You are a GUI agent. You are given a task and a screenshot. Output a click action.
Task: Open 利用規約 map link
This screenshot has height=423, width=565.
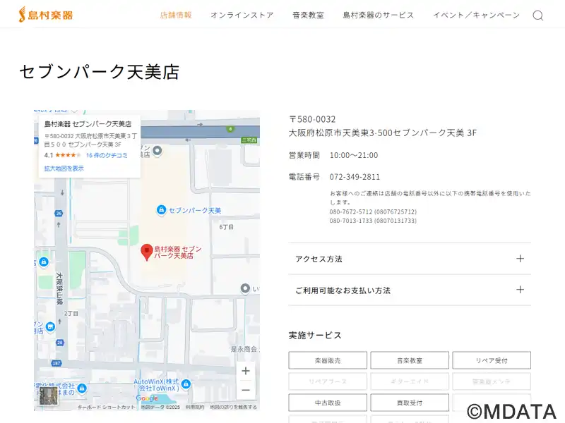195,407
